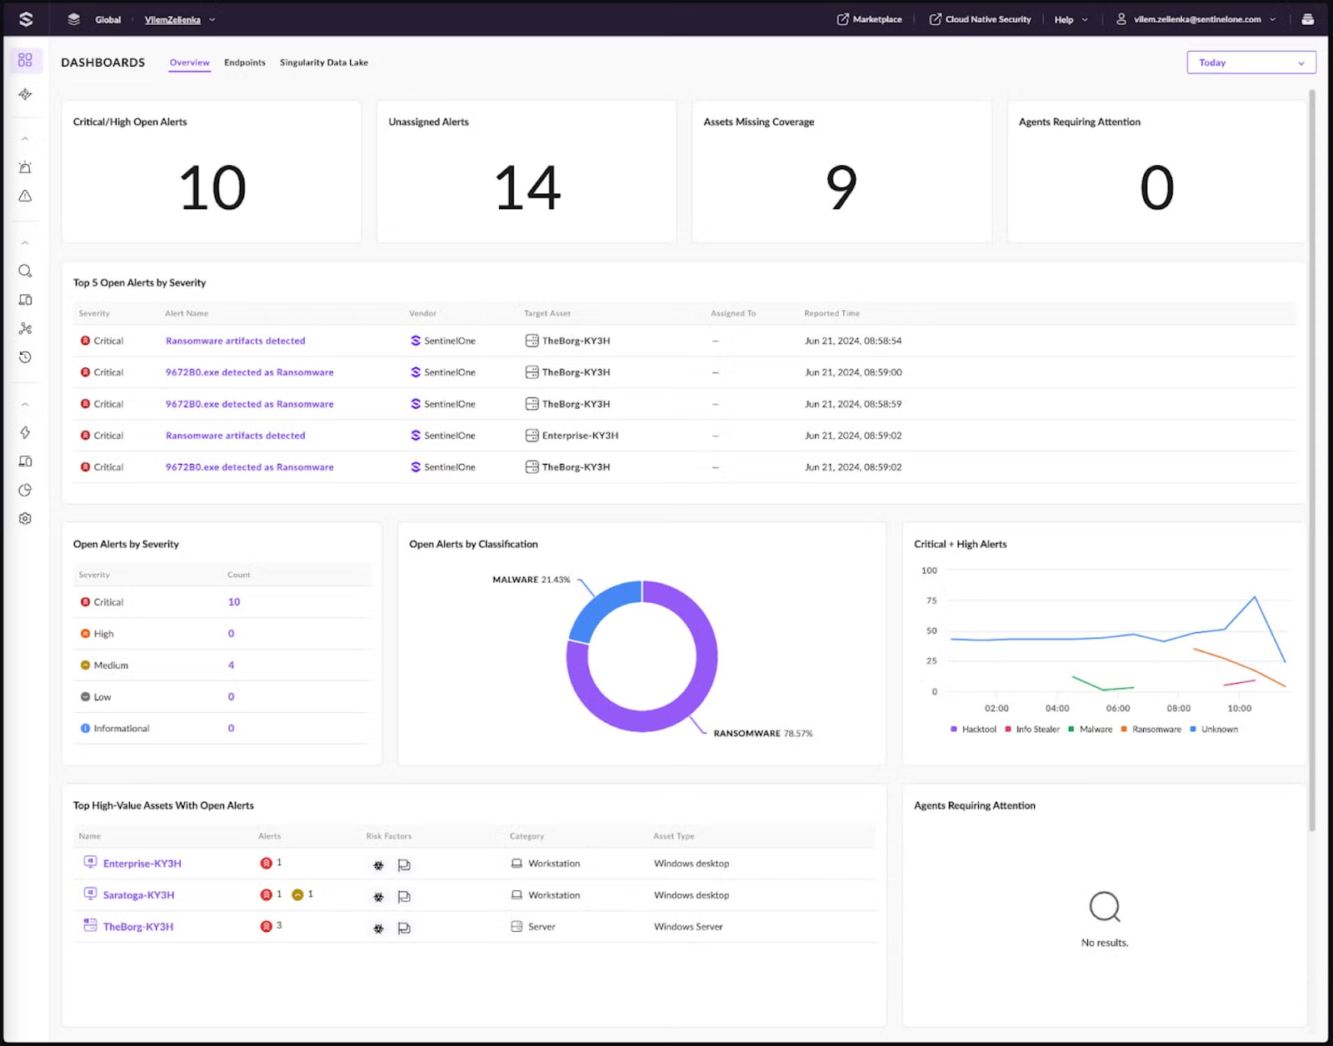Switch to the Endpoints tab
Image resolution: width=1333 pixels, height=1046 pixels.
(x=244, y=62)
